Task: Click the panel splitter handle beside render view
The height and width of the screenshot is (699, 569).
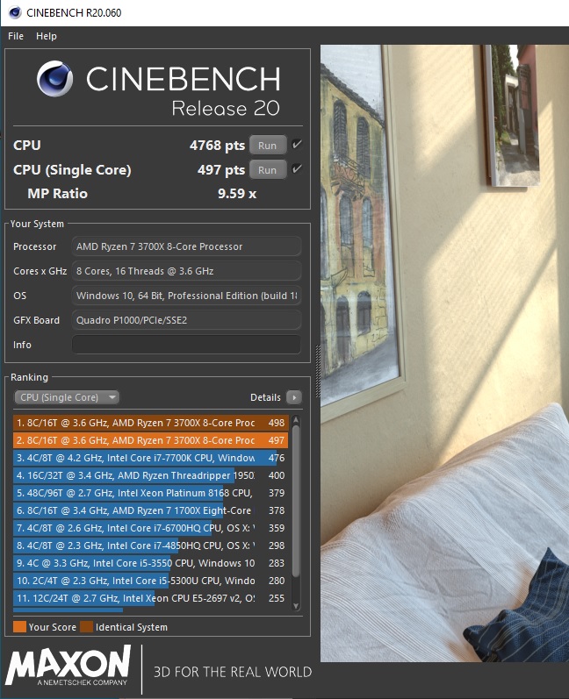Action: (x=318, y=371)
